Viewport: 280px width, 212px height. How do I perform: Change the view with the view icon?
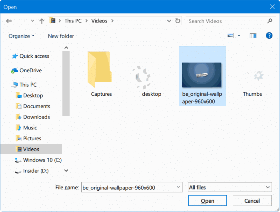[230, 36]
